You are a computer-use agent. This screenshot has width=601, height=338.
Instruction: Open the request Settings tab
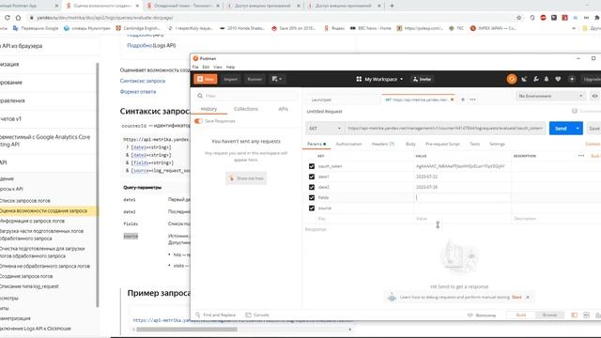(497, 144)
